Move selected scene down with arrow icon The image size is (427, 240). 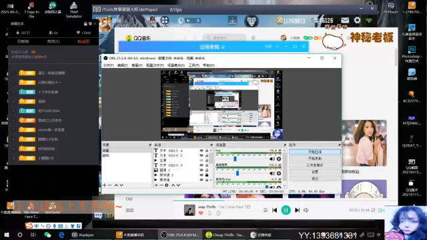click(x=121, y=185)
